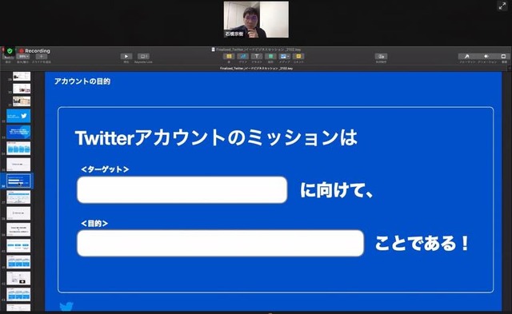Click the white purpose input box

221,243
